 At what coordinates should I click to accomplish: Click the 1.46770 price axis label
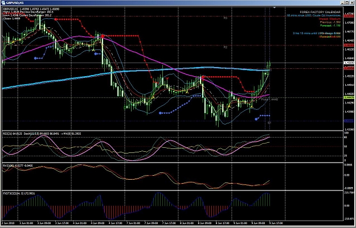(349, 32)
